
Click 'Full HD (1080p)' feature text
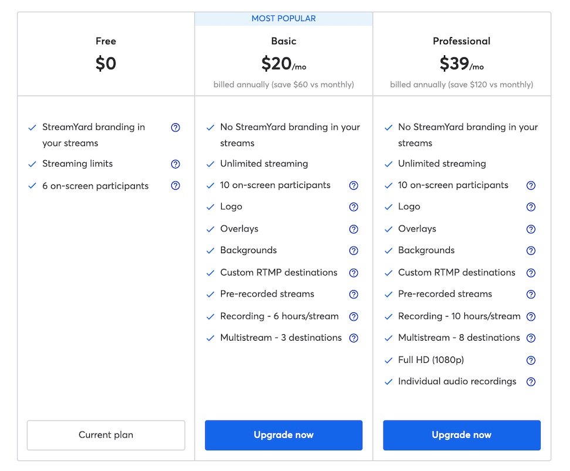pos(431,360)
